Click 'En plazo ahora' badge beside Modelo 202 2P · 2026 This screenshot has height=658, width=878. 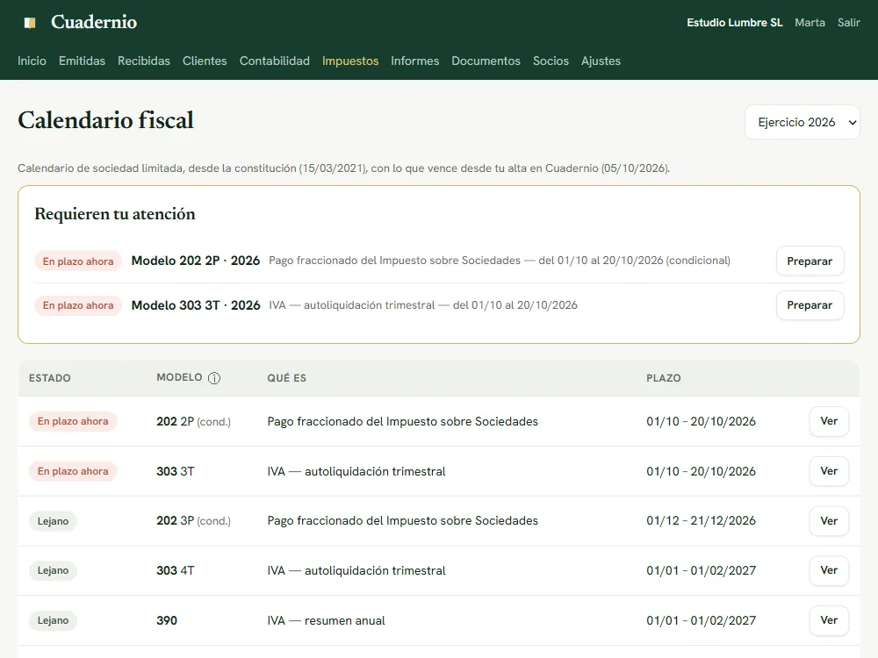point(78,261)
